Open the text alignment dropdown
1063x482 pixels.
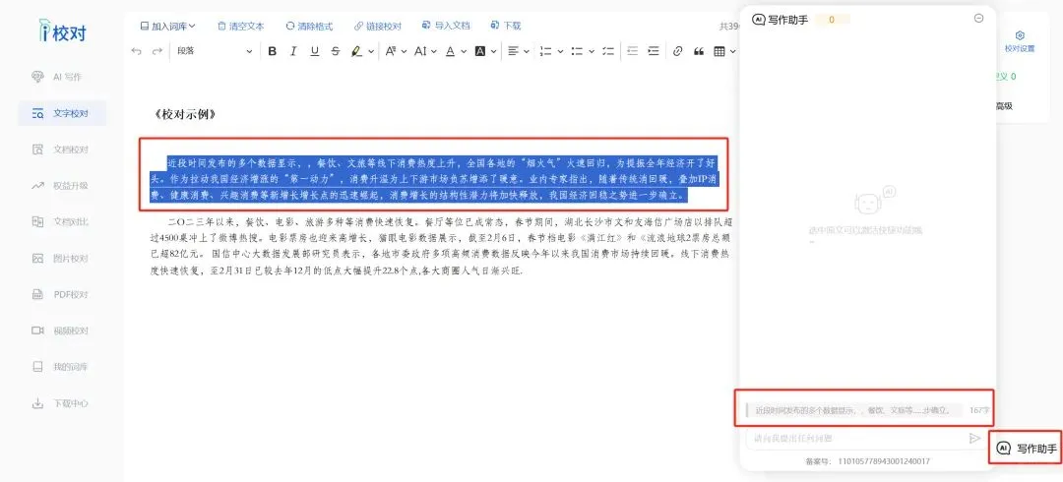point(518,51)
